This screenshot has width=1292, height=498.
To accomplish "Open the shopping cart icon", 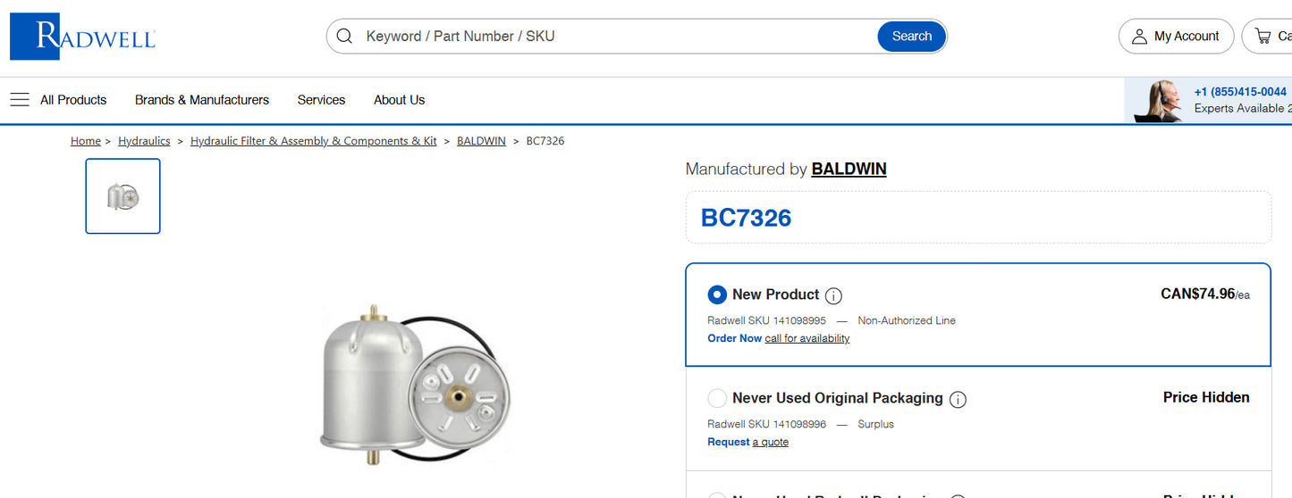I will [1262, 37].
